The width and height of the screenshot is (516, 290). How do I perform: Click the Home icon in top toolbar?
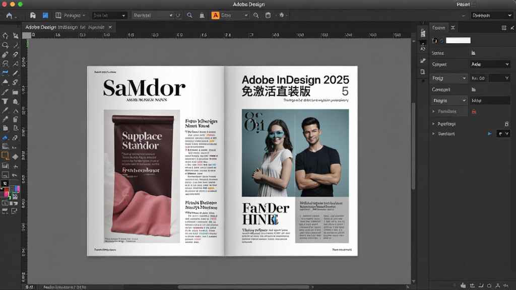click(x=9, y=16)
